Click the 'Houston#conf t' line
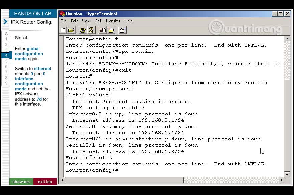Viewport: 294px width, 195px height. [89, 158]
